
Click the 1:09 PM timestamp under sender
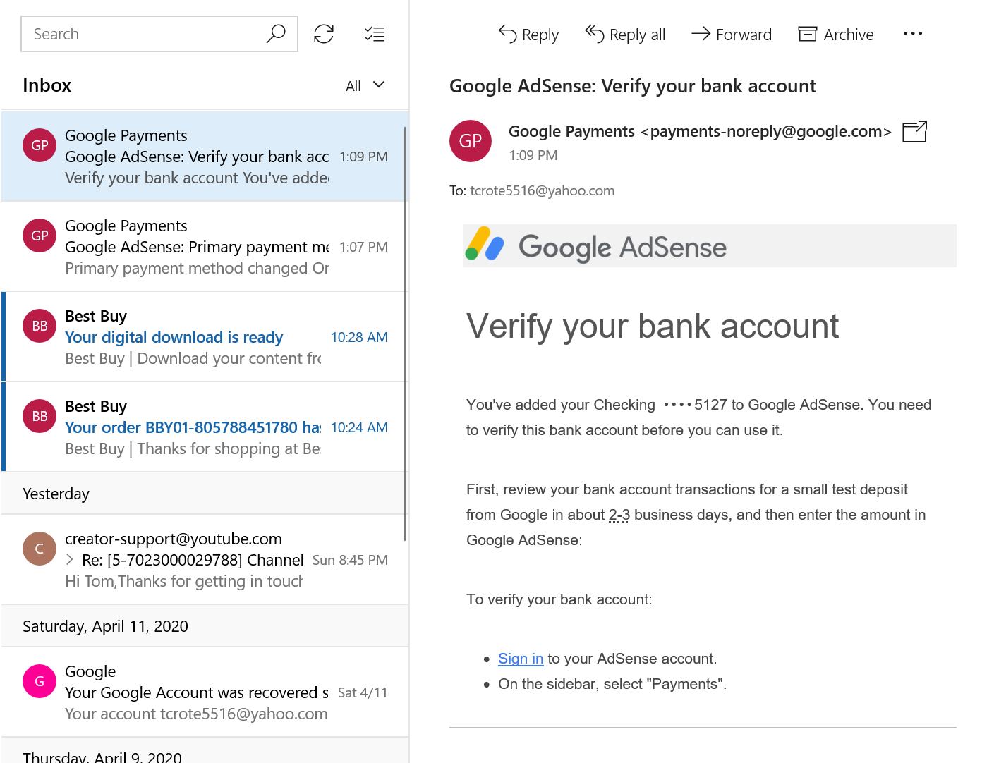click(533, 155)
